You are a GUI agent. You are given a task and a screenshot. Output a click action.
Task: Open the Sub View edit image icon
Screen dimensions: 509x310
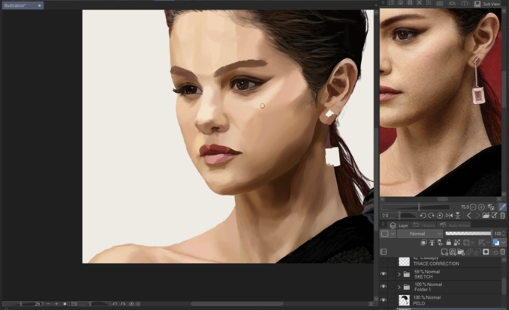494,216
